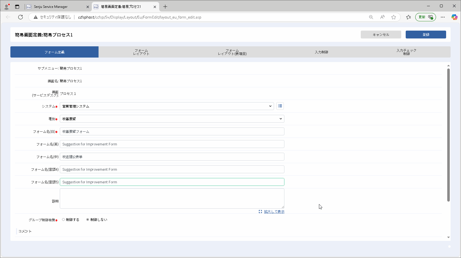Screen dimensions: 461x258
Task: Close the Senju Service Manager tab
Action: pyautogui.click(x=88, y=7)
